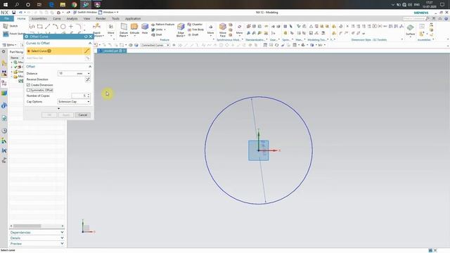The image size is (450, 253).
Task: Open the File tab
Action: (6, 19)
